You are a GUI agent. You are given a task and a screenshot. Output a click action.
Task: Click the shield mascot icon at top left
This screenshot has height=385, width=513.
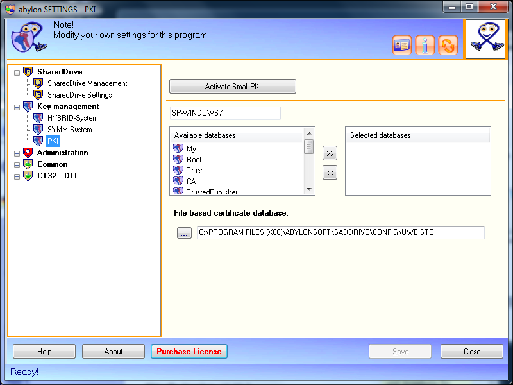(28, 38)
